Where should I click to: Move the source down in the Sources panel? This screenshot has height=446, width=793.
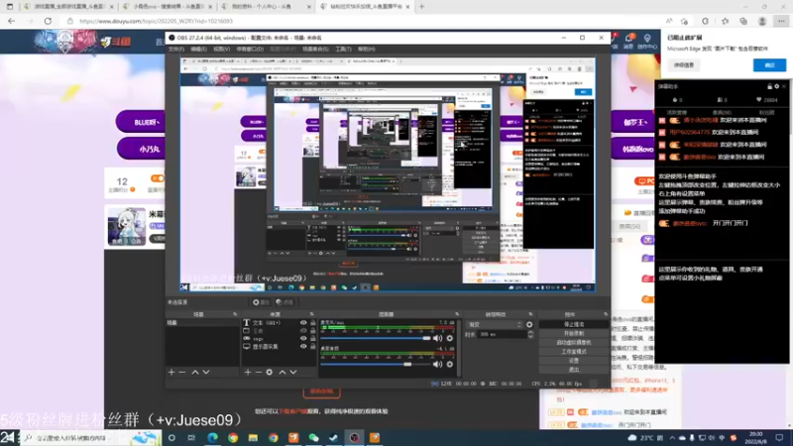(293, 373)
